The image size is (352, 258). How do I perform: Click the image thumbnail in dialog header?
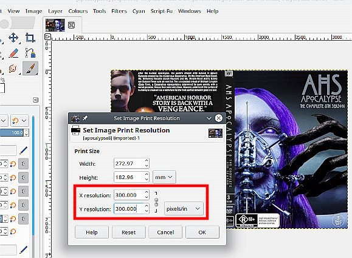(215, 133)
